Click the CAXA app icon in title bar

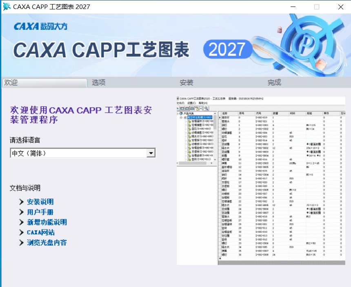point(7,7)
